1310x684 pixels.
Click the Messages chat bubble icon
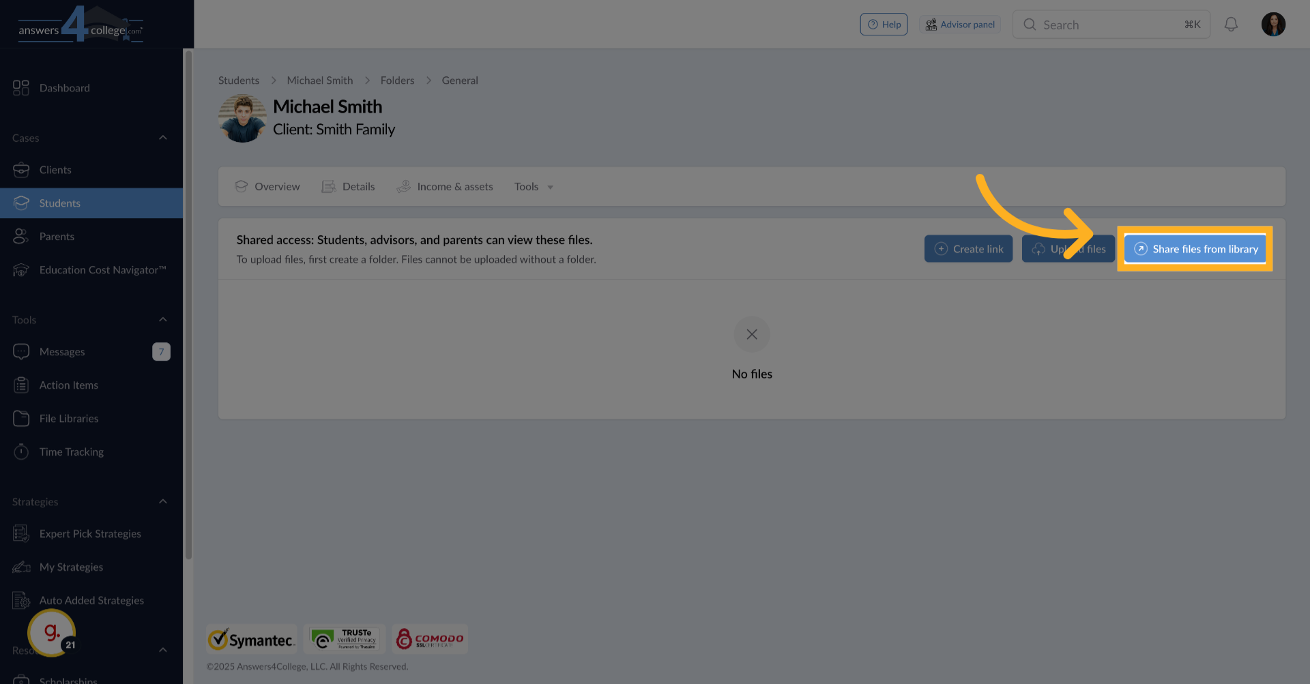[21, 352]
